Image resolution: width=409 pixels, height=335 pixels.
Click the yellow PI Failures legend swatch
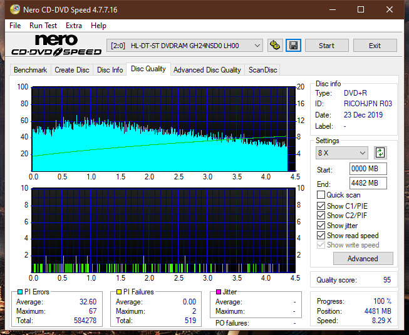coord(118,292)
